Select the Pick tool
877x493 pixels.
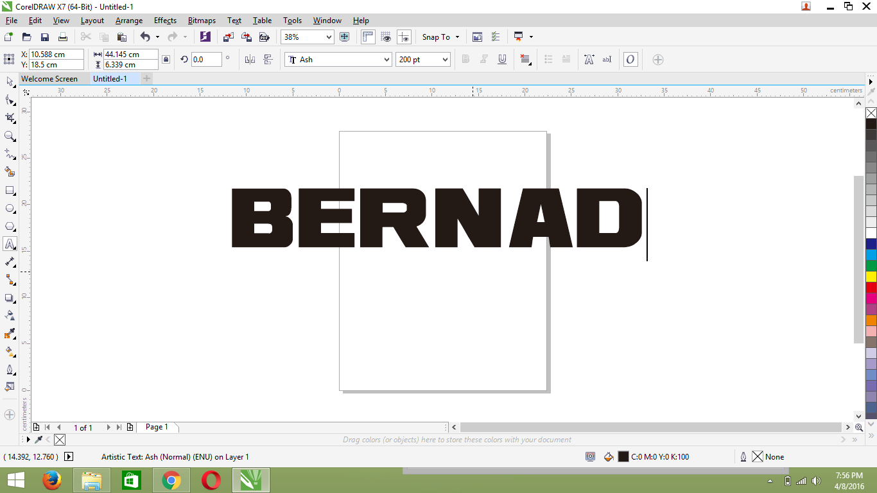(x=9, y=82)
